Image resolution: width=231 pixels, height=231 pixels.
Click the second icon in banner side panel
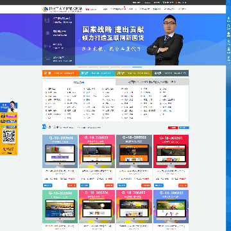pos(47,33)
